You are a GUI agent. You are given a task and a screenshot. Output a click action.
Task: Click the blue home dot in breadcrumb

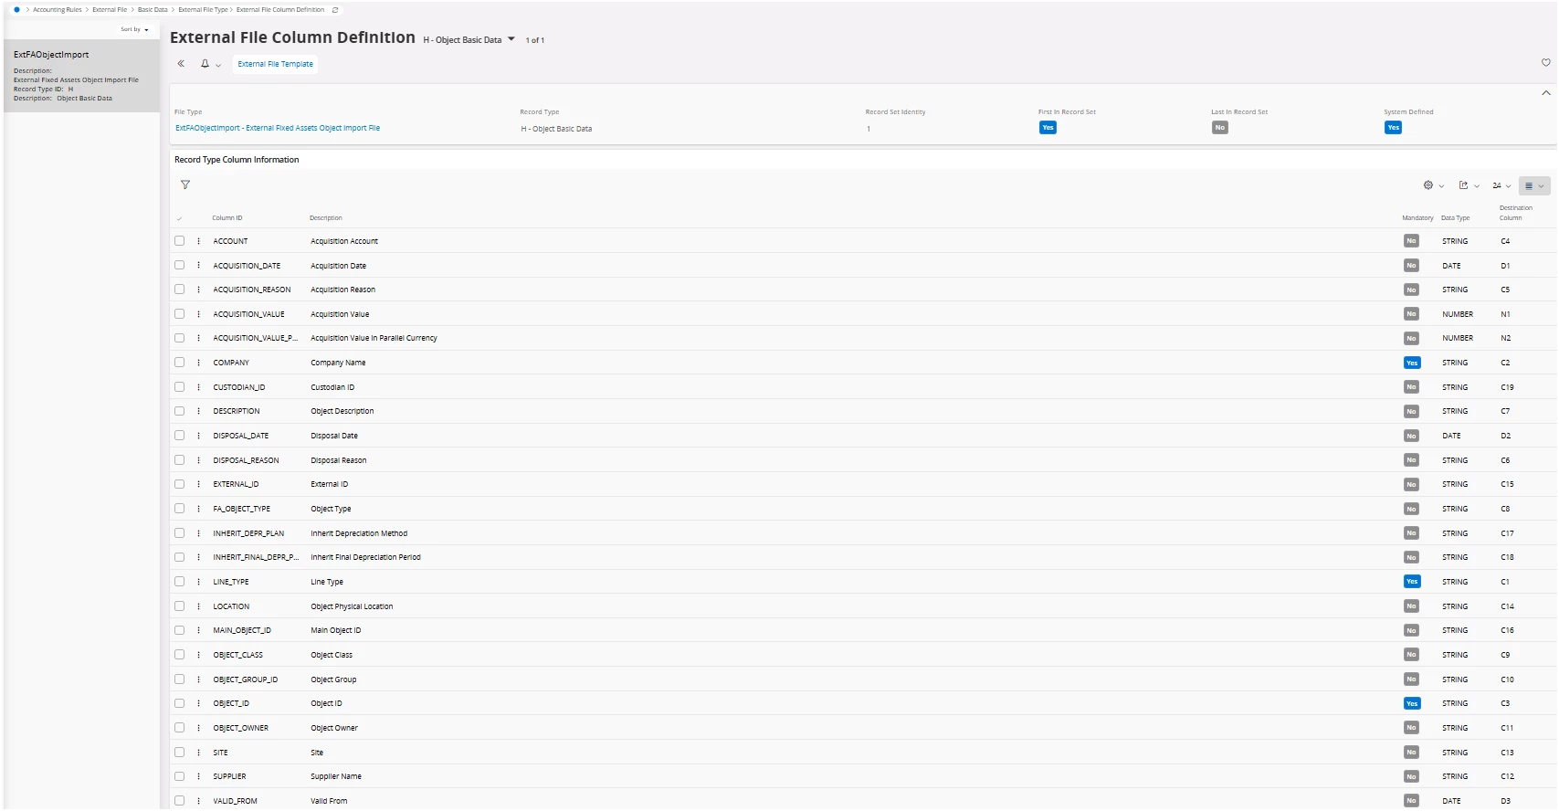coord(16,9)
